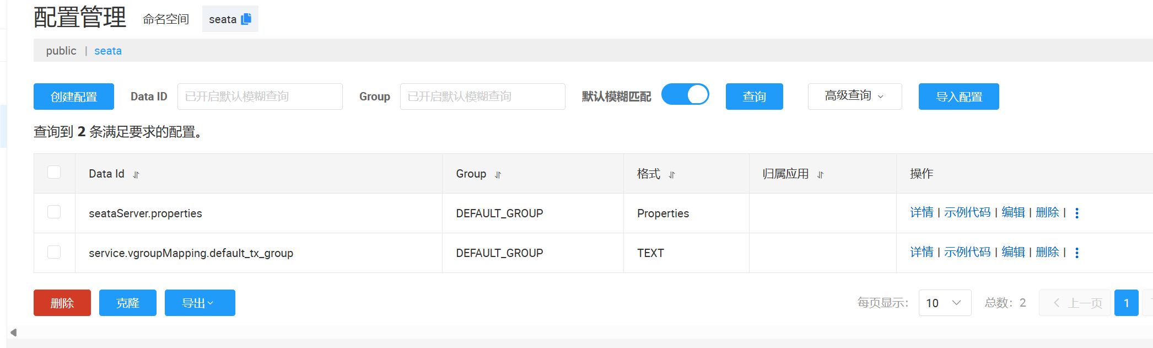This screenshot has width=1153, height=348.
Task: Open the 导出 export dropdown
Action: (200, 303)
